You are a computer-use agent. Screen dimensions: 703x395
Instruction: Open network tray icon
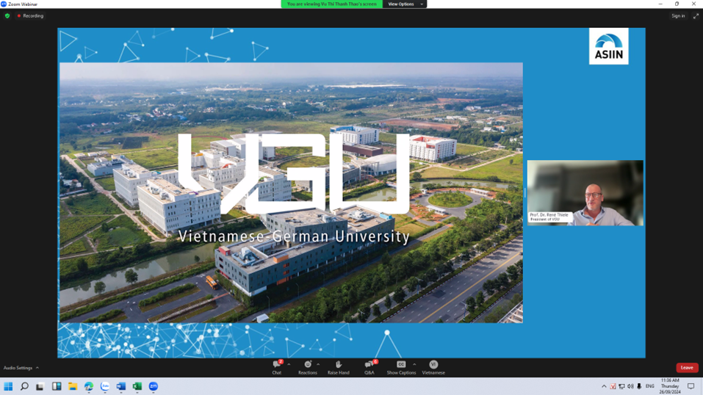pyautogui.click(x=621, y=386)
